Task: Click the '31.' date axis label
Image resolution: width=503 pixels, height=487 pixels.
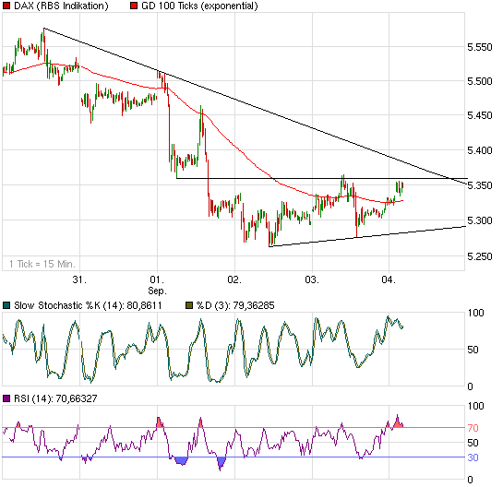Action: point(79,279)
